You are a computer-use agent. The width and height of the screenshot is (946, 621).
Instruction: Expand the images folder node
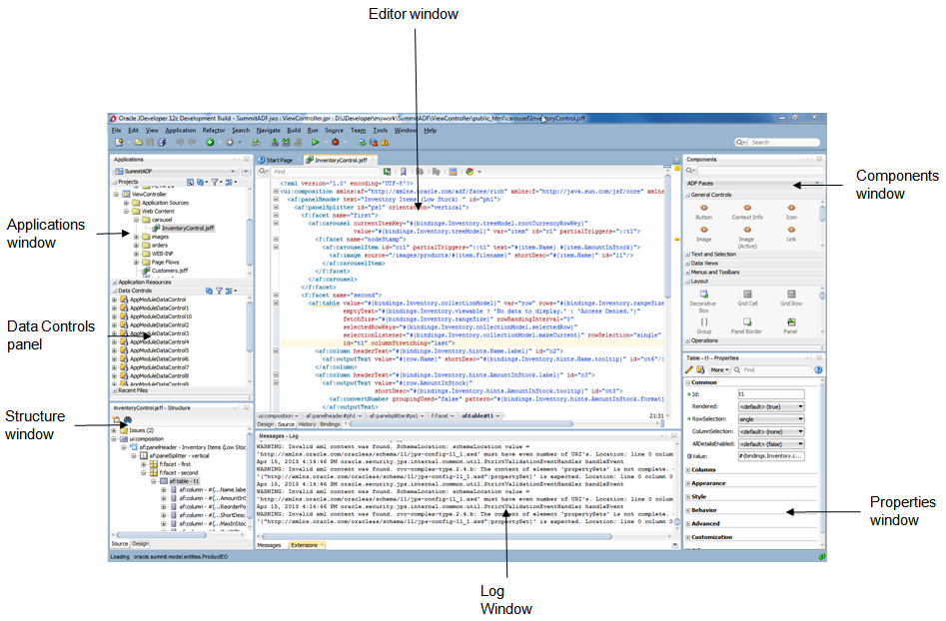pyautogui.click(x=136, y=237)
